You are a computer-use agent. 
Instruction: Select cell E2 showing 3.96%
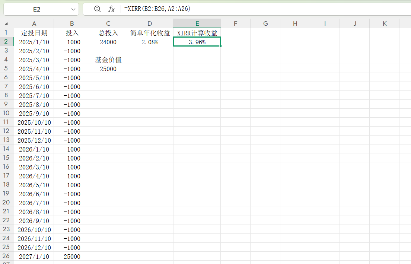click(x=197, y=42)
